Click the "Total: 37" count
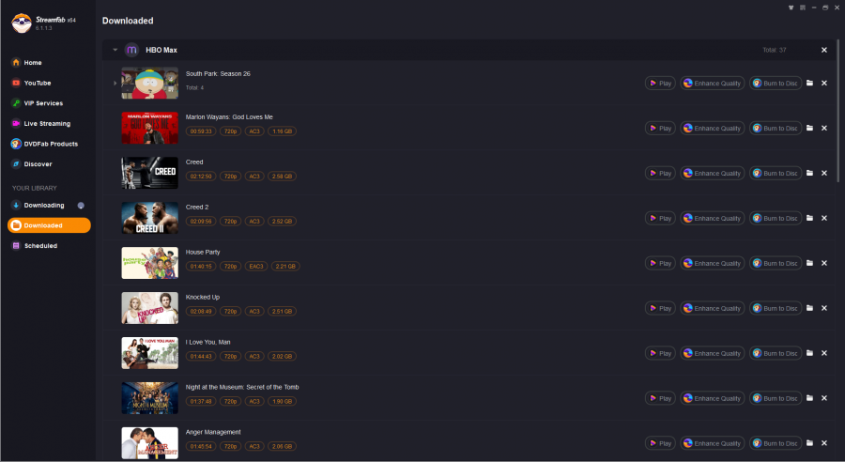This screenshot has width=845, height=462. [x=775, y=50]
